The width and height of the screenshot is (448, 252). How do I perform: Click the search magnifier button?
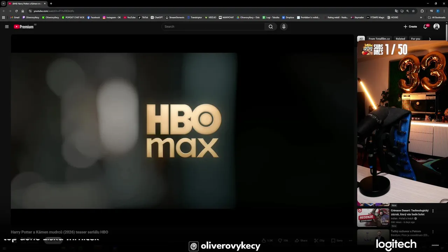[271, 27]
